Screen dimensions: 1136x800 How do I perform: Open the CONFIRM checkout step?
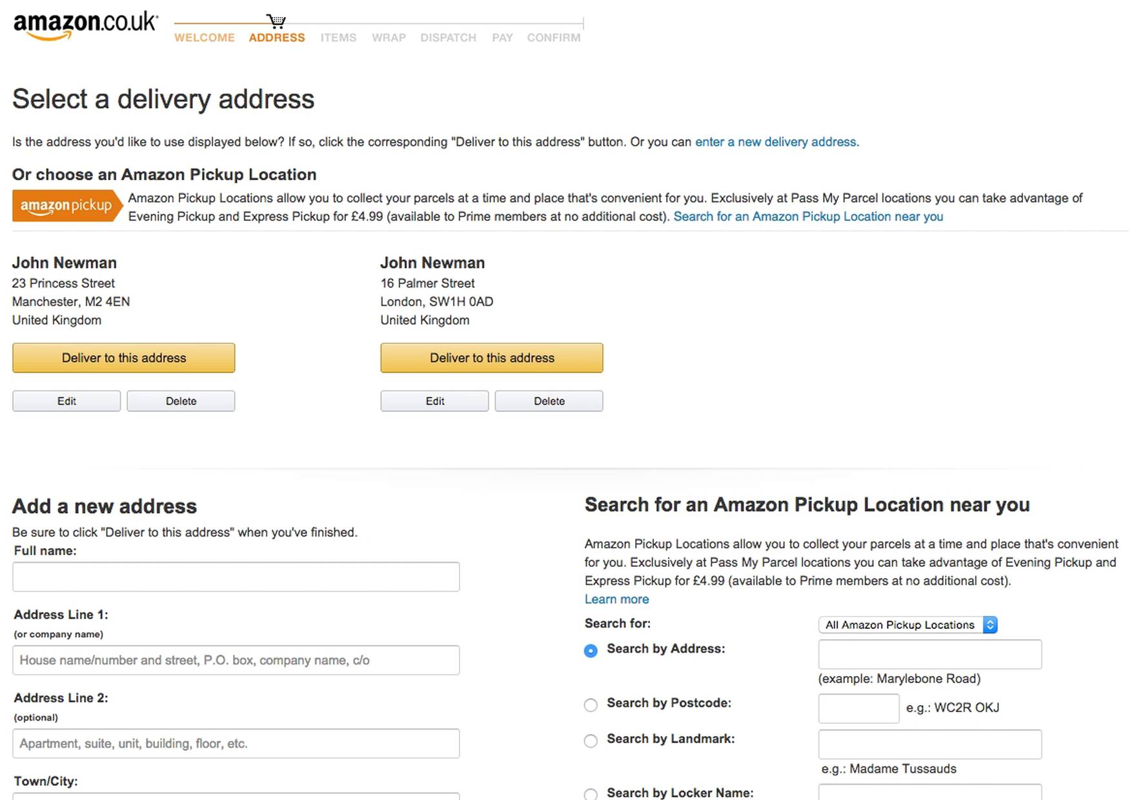coord(553,37)
